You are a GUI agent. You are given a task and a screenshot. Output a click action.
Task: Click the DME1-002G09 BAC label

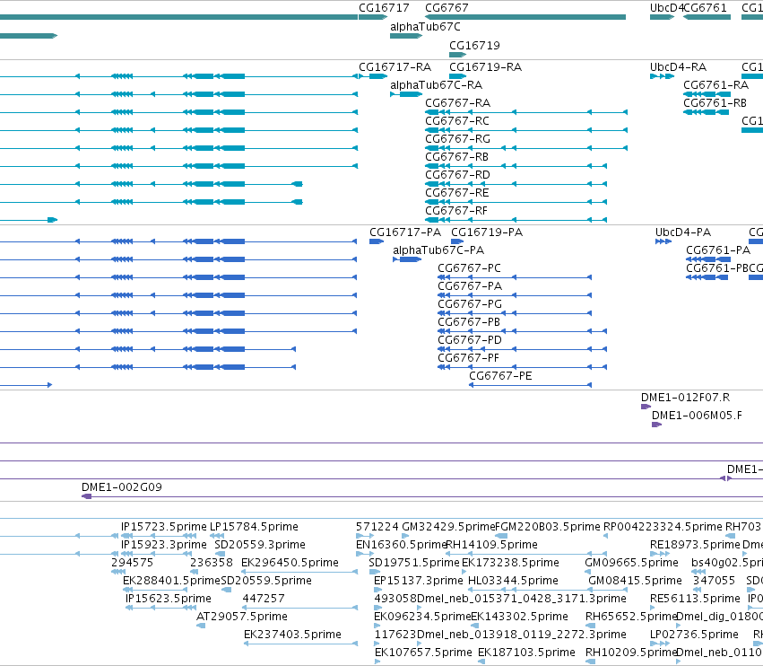(122, 486)
